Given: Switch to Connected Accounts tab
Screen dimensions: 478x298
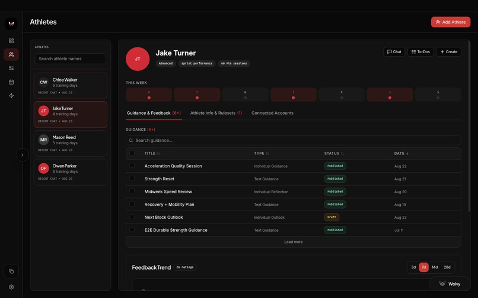Looking at the screenshot, I should pyautogui.click(x=272, y=113).
